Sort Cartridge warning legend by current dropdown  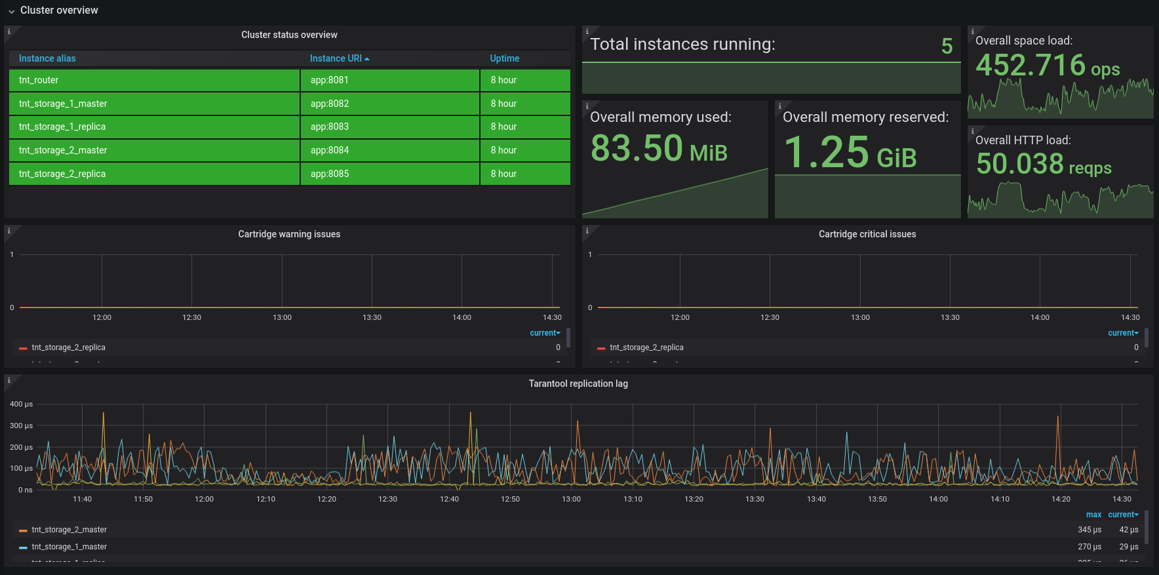[x=545, y=333]
